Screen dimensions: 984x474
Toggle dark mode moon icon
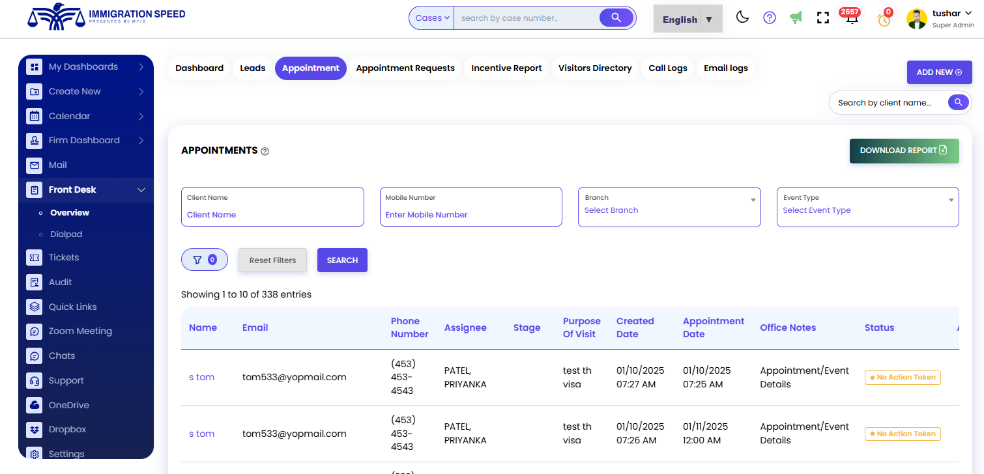tap(742, 18)
